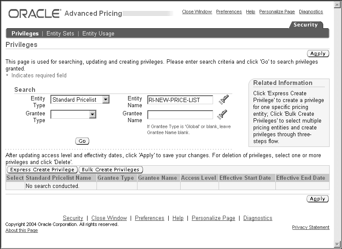Image resolution: width=342 pixels, height=249 pixels.
Task: Open Personalize Page link at top
Action: pyautogui.click(x=277, y=12)
